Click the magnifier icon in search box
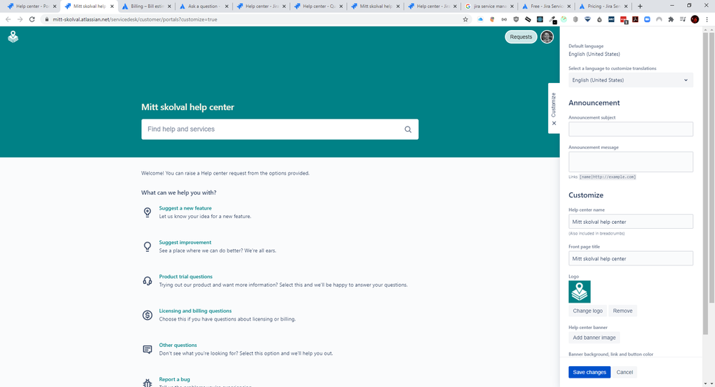This screenshot has height=387, width=715. click(408, 129)
